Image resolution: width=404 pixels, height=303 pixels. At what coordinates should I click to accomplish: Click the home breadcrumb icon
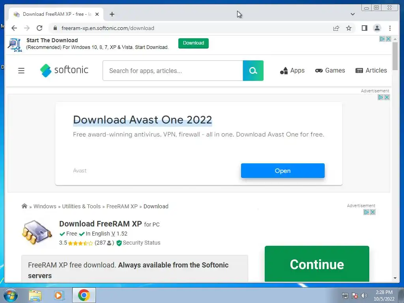(x=24, y=206)
